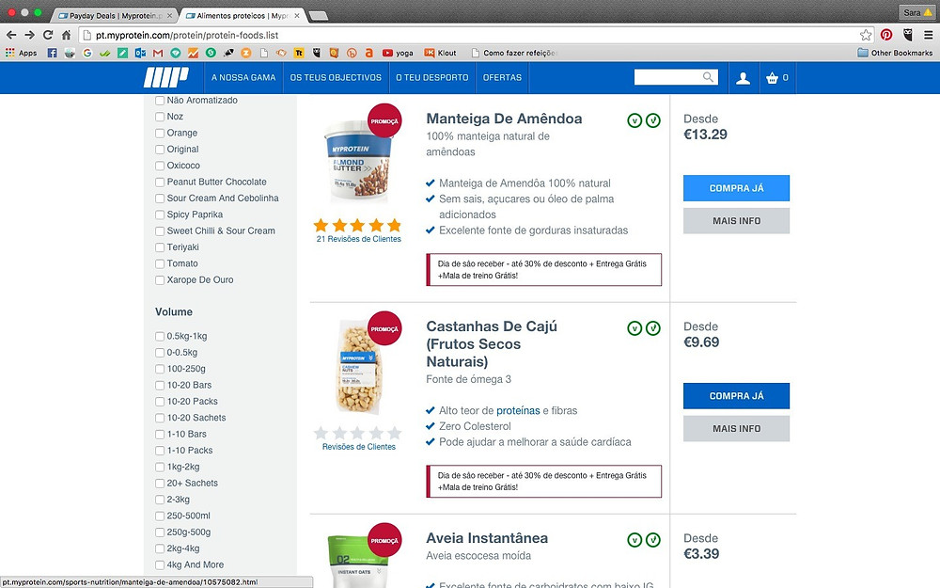Open the 'Como fazer refeições' bookmark
The image size is (940, 588).
click(514, 53)
